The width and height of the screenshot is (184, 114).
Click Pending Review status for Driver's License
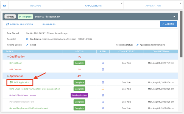79,95
